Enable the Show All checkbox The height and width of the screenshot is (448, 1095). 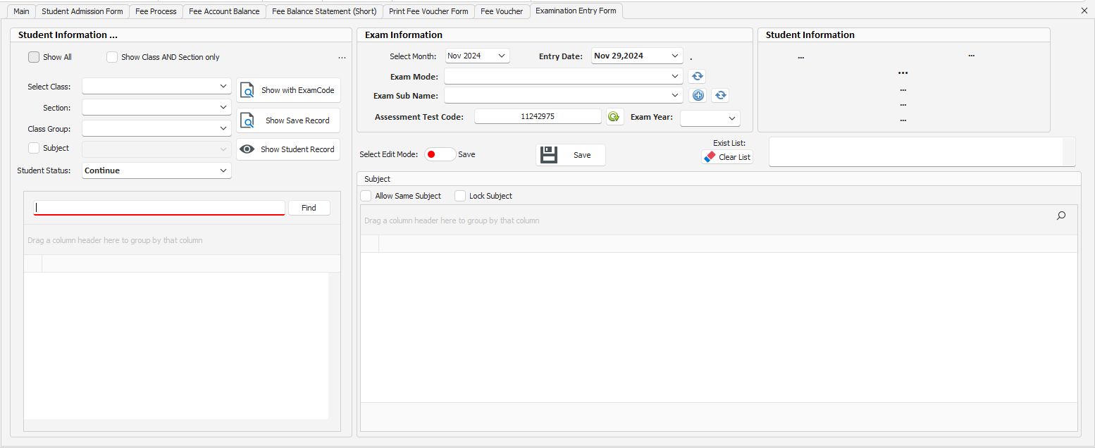[34, 57]
